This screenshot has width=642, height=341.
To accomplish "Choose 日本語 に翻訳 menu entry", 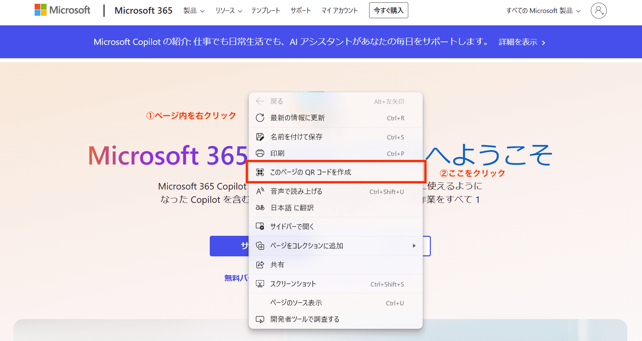I will tap(336, 208).
